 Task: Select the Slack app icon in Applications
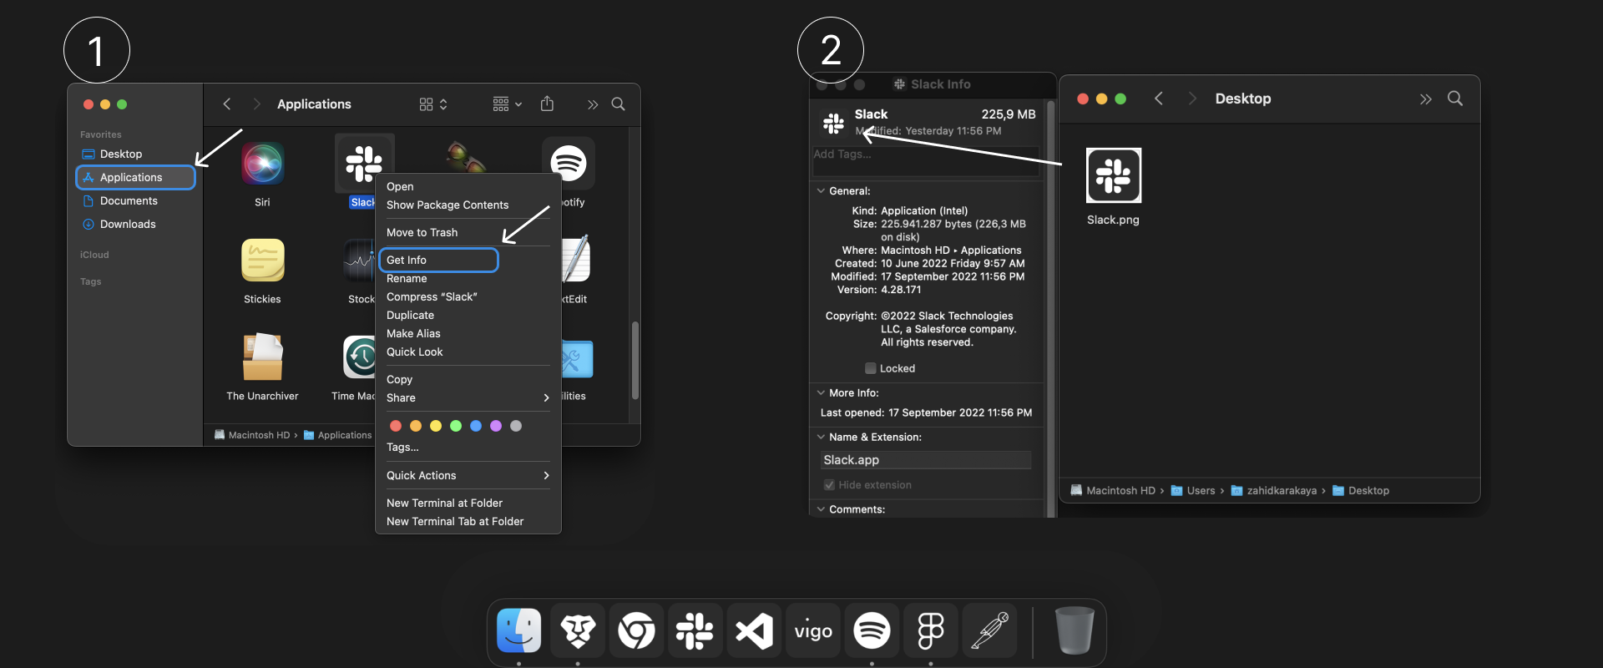pyautogui.click(x=364, y=164)
